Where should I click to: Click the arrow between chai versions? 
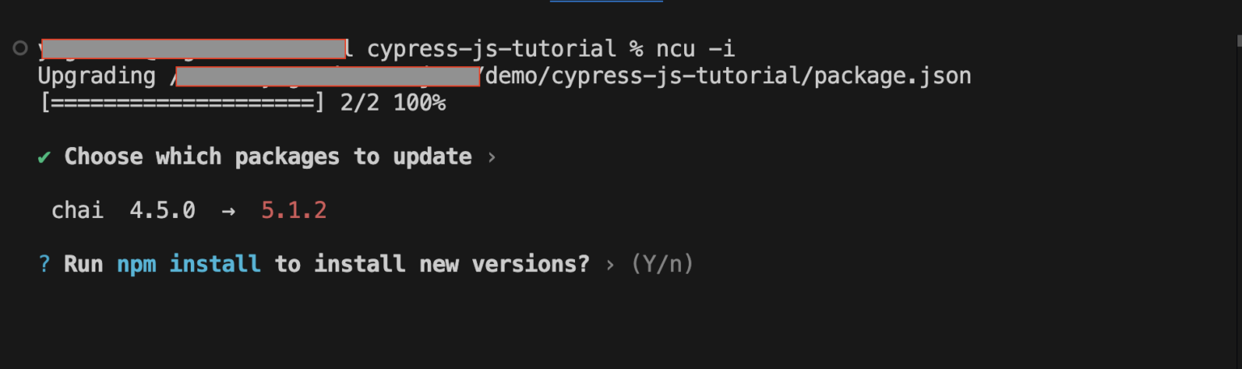click(x=228, y=211)
